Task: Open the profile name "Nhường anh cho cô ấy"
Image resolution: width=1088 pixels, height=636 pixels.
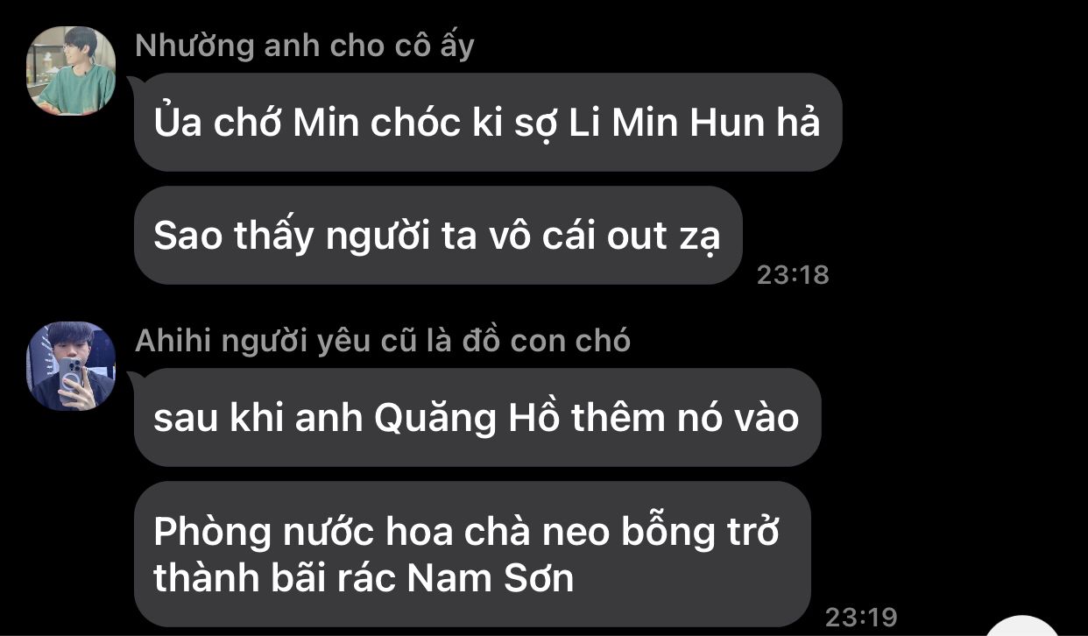Action: point(305,45)
